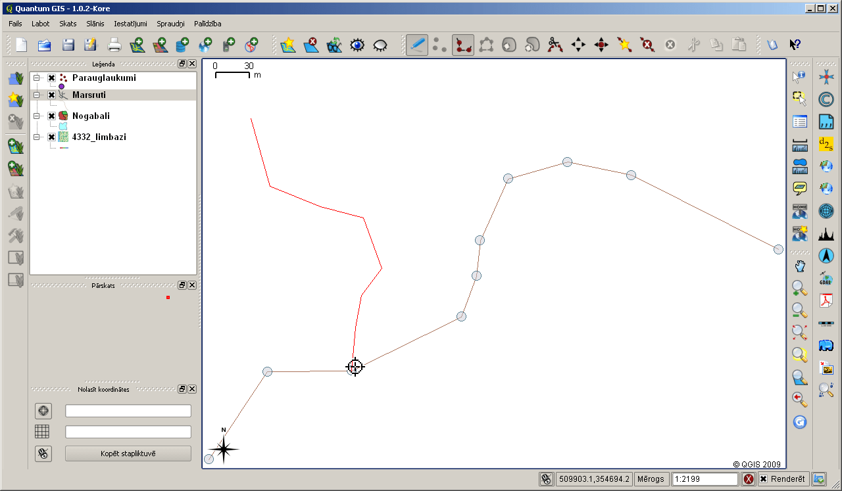Toggle visibility of Nogabali layer
The width and height of the screenshot is (842, 491).
[51, 116]
